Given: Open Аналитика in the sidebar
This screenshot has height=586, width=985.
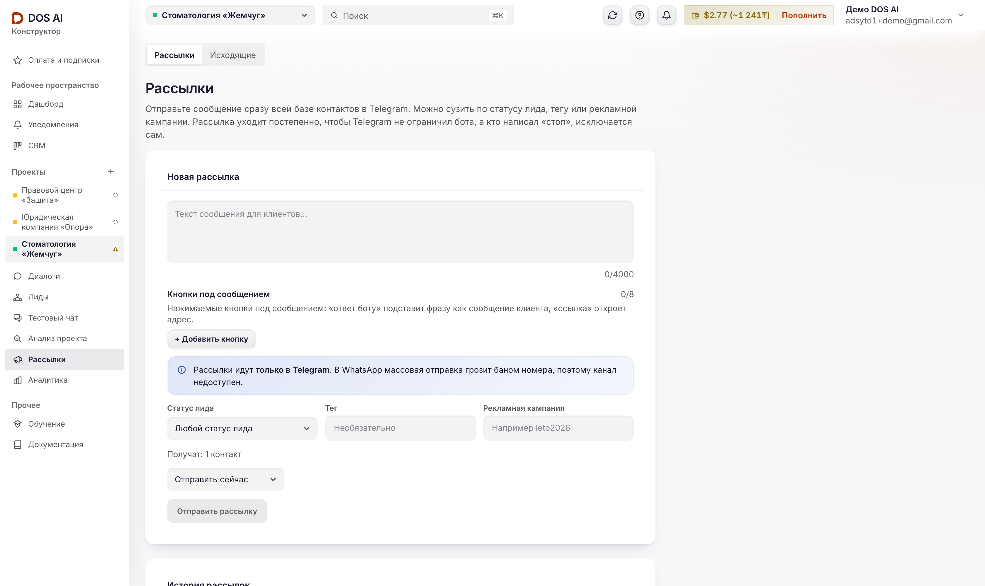Looking at the screenshot, I should pos(64,380).
